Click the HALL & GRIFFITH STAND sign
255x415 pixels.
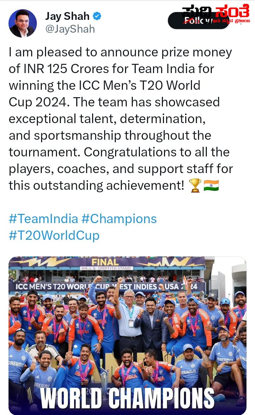(x=106, y=268)
